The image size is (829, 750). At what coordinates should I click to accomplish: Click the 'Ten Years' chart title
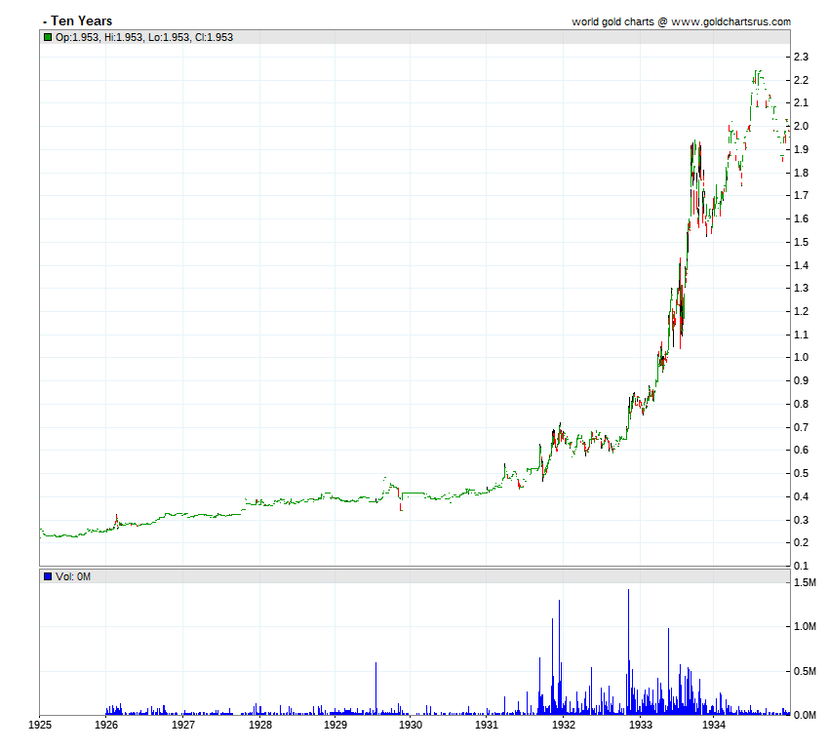point(81,21)
